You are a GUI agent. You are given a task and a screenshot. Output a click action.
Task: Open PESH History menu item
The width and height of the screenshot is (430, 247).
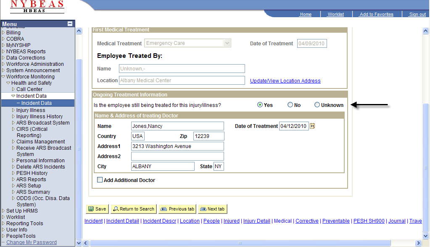click(x=32, y=173)
